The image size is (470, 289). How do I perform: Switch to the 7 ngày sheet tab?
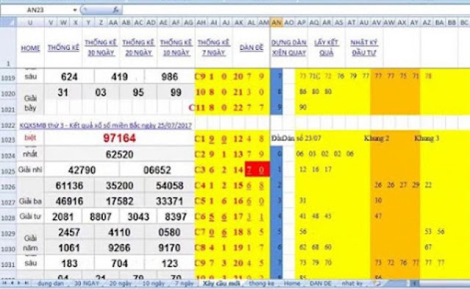(184, 283)
